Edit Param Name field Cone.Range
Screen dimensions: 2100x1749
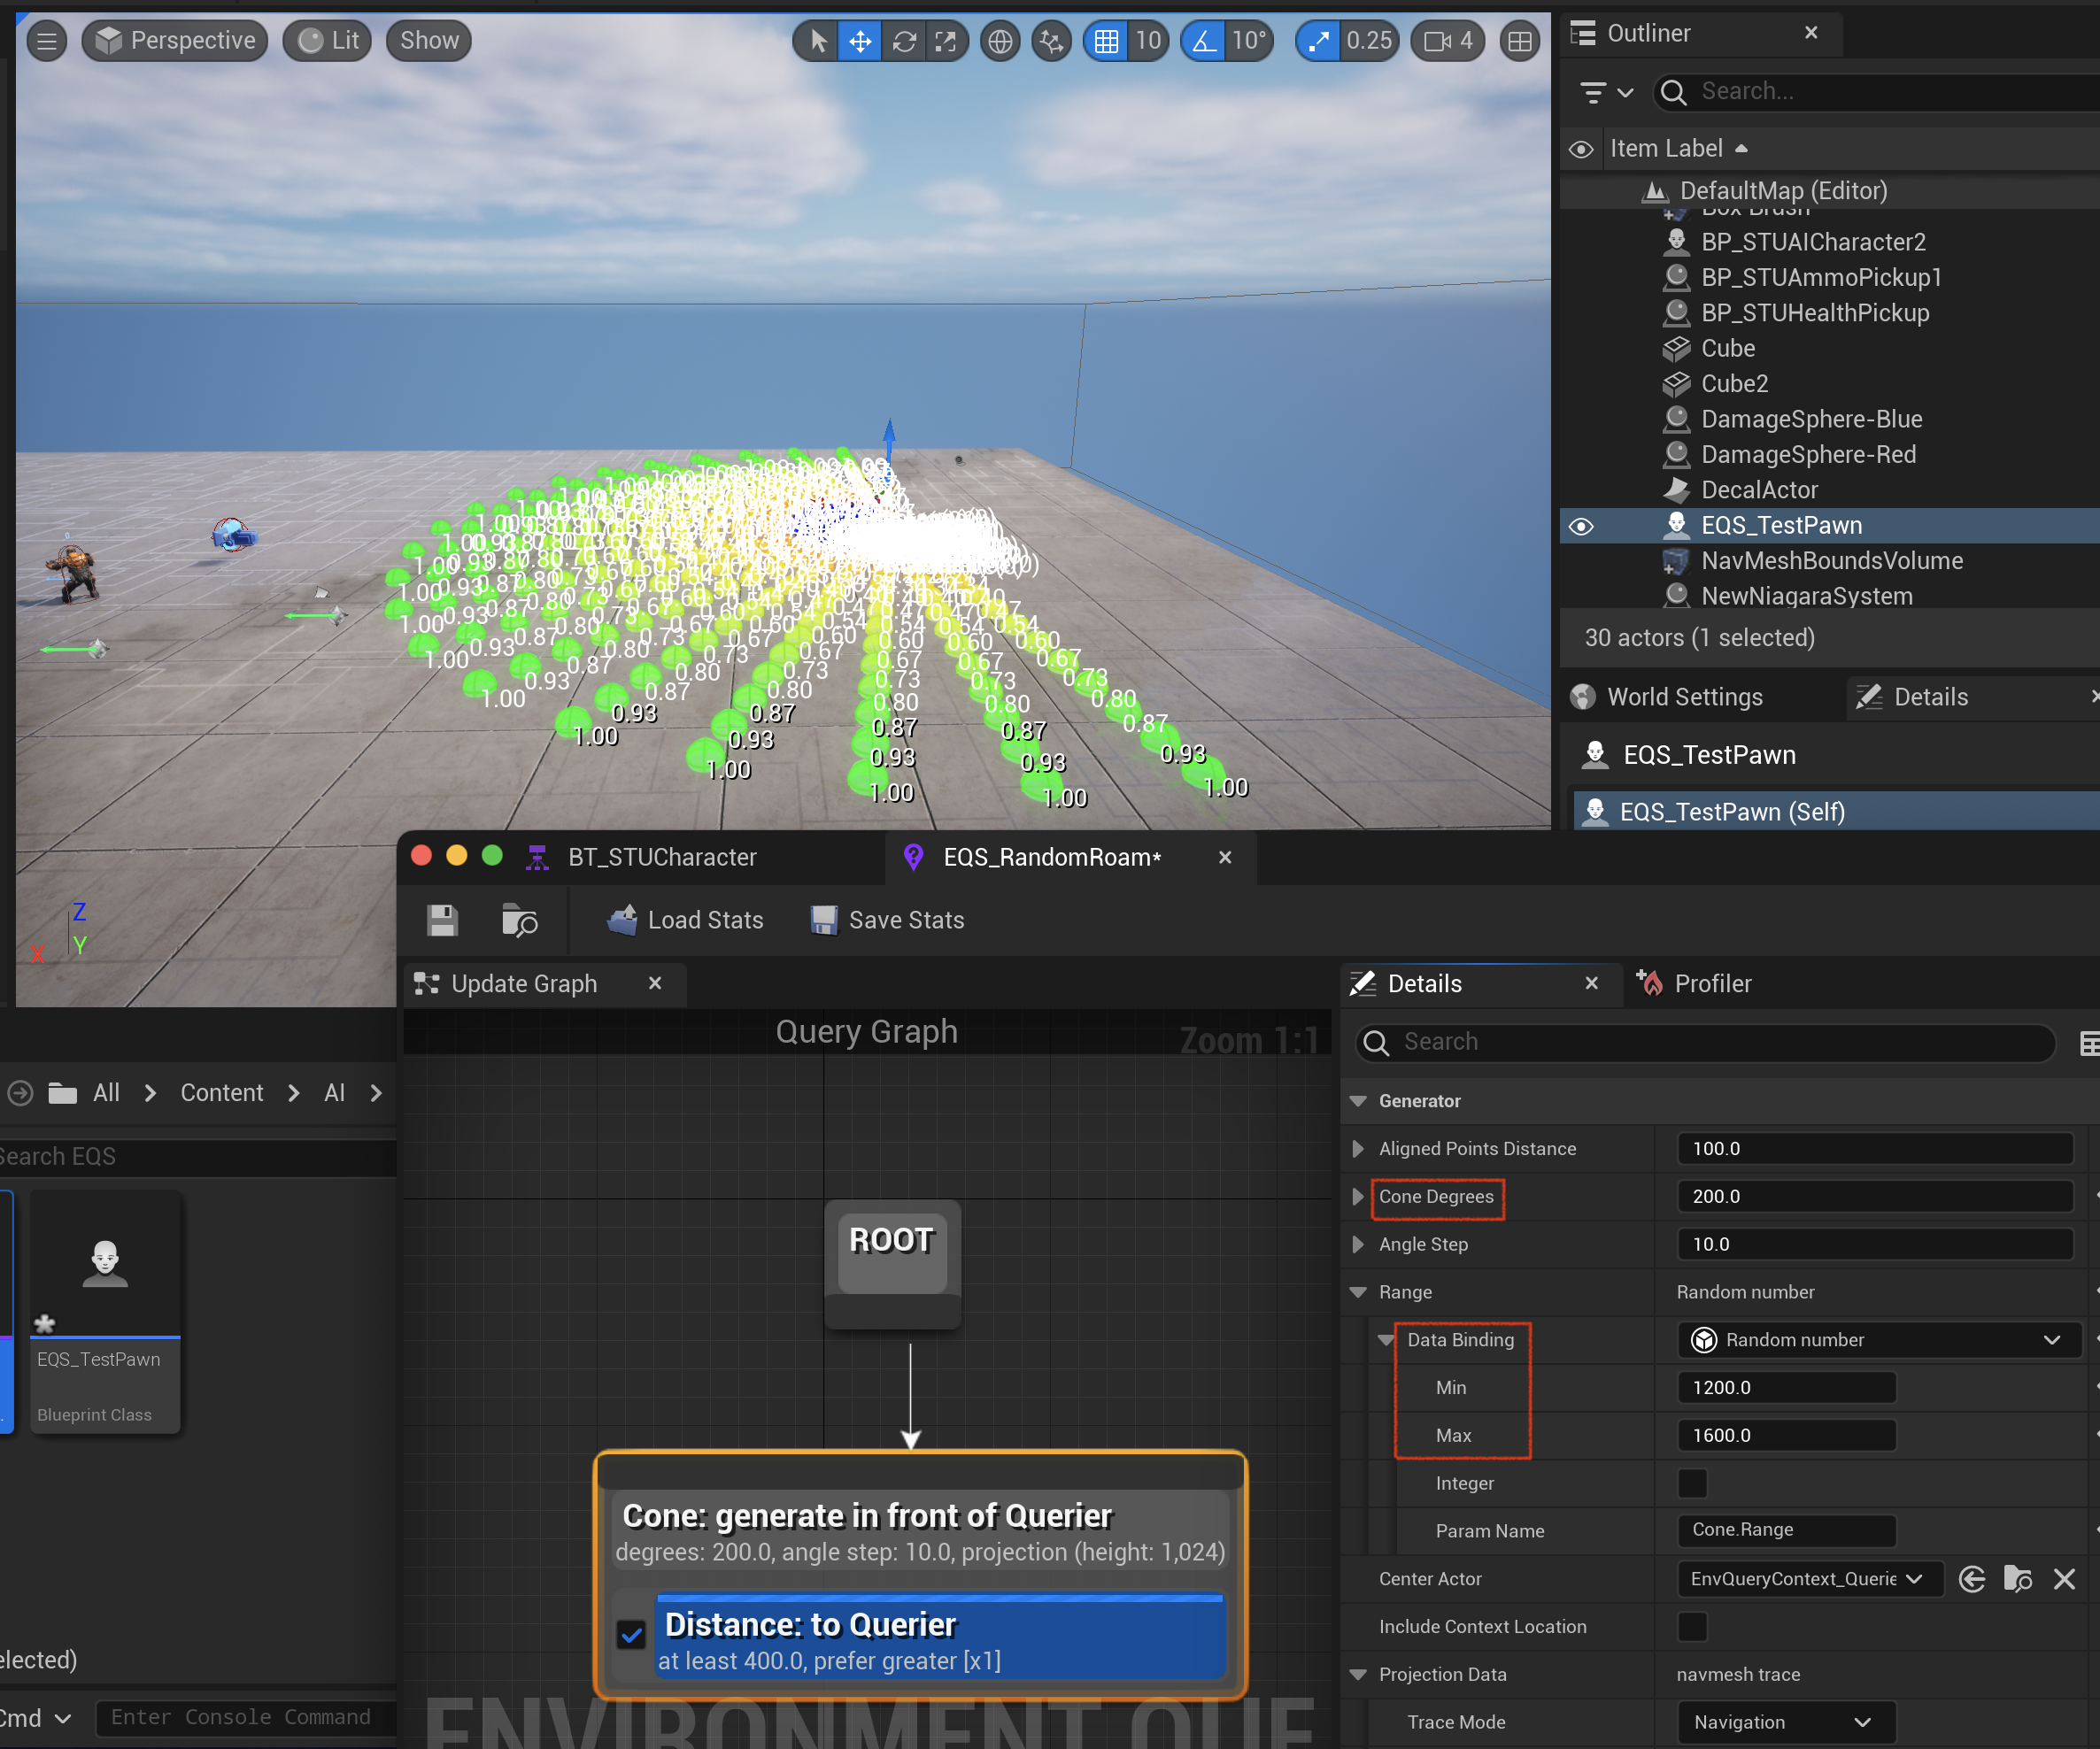(x=1786, y=1531)
